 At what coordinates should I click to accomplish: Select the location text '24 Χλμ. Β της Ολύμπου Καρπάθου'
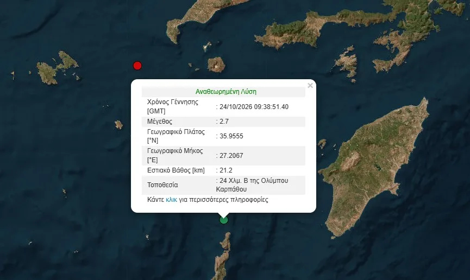coord(252,185)
